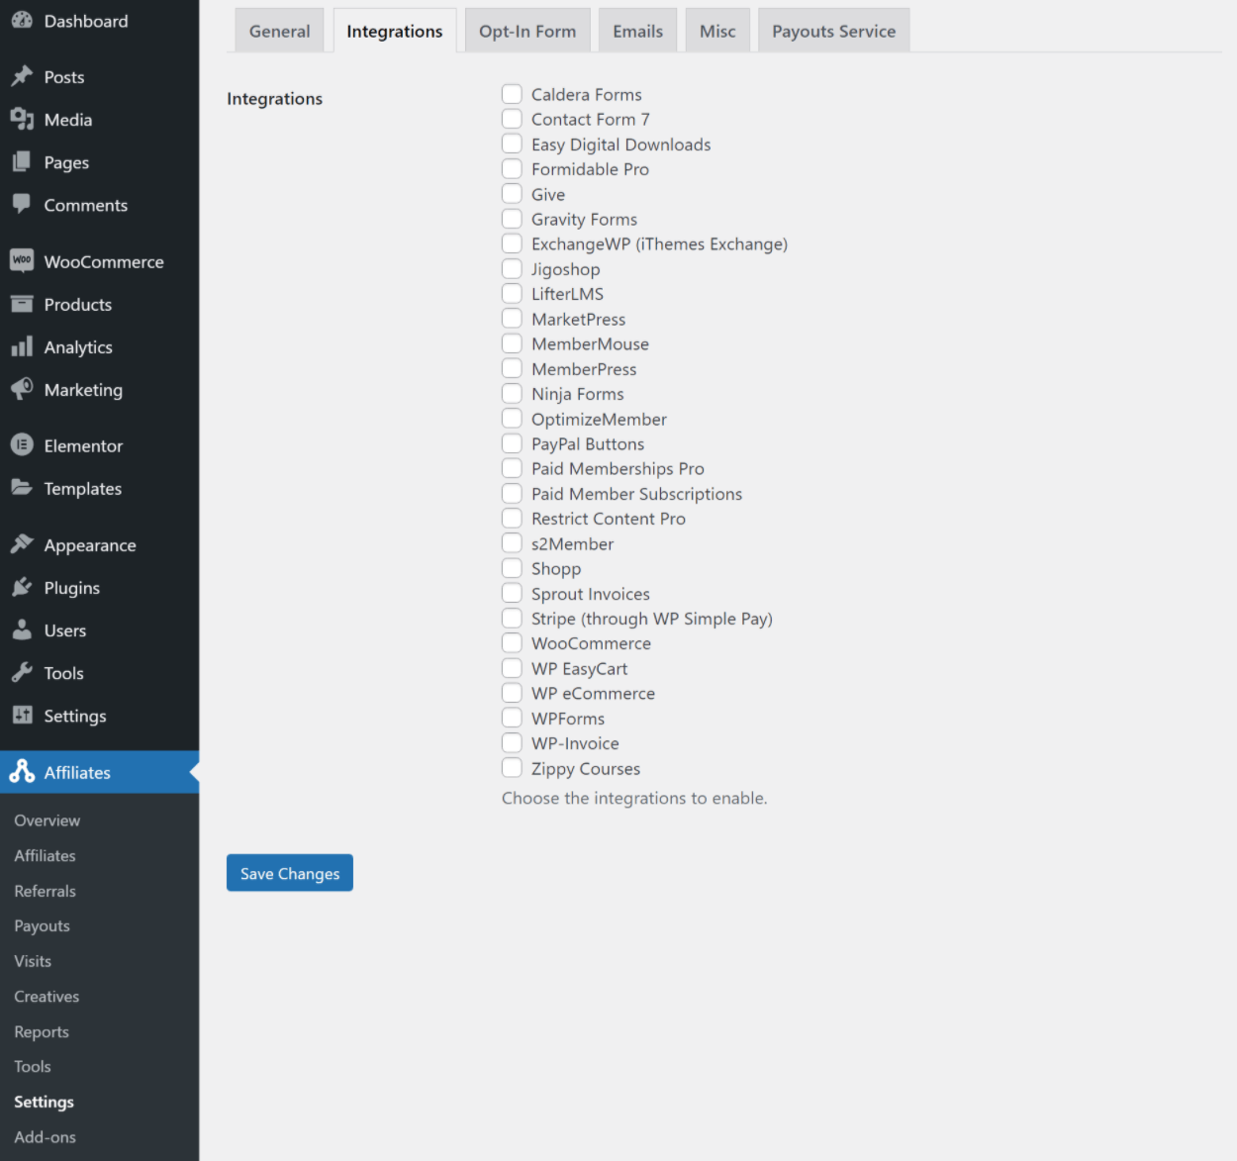Open the Overview submenu link
The height and width of the screenshot is (1161, 1237).
48,821
